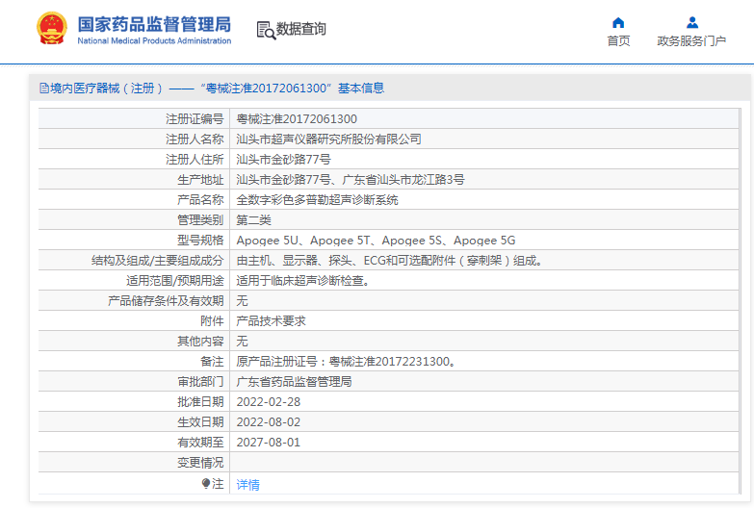This screenshot has width=754, height=508.
Task: Select approval date 2022-02-28
Action: coord(268,402)
